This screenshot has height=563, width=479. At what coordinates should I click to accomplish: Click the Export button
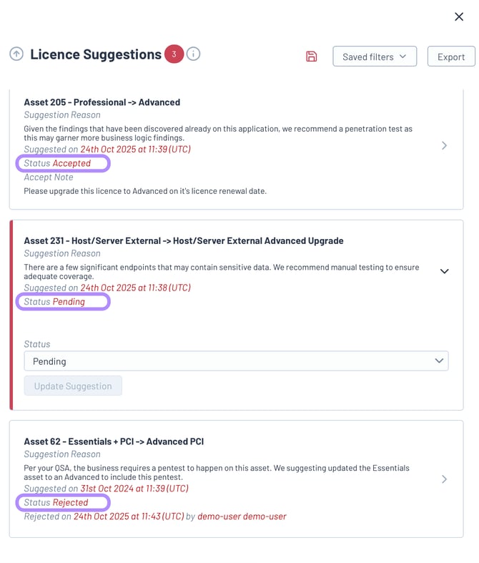[x=450, y=57]
